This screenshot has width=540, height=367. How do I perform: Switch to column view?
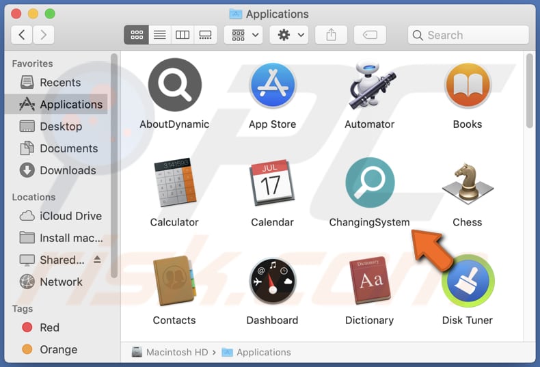coord(183,35)
